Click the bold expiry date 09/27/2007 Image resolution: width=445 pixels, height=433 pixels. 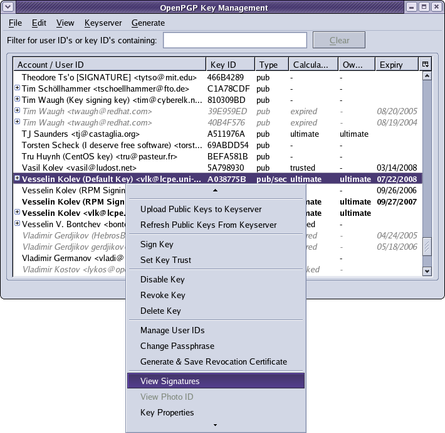tap(397, 201)
